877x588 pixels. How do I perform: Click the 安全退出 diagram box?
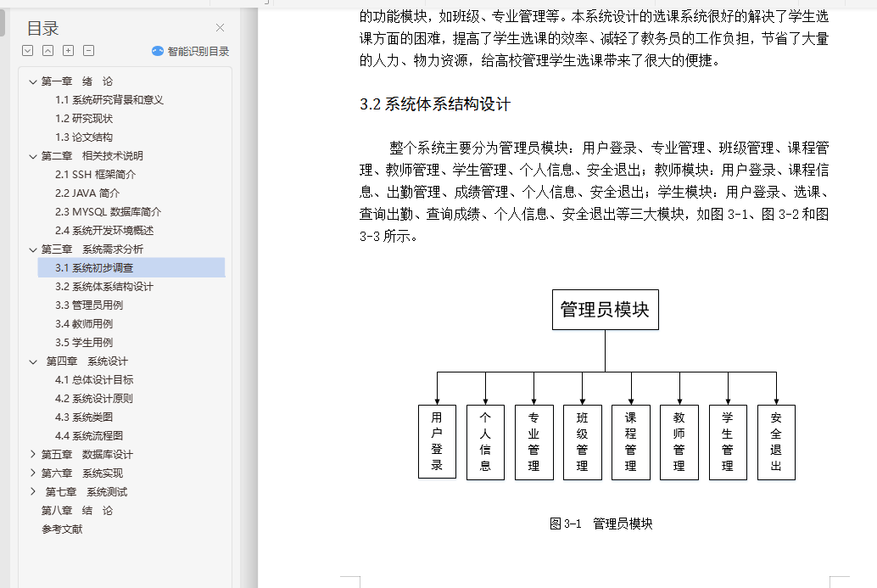776,442
